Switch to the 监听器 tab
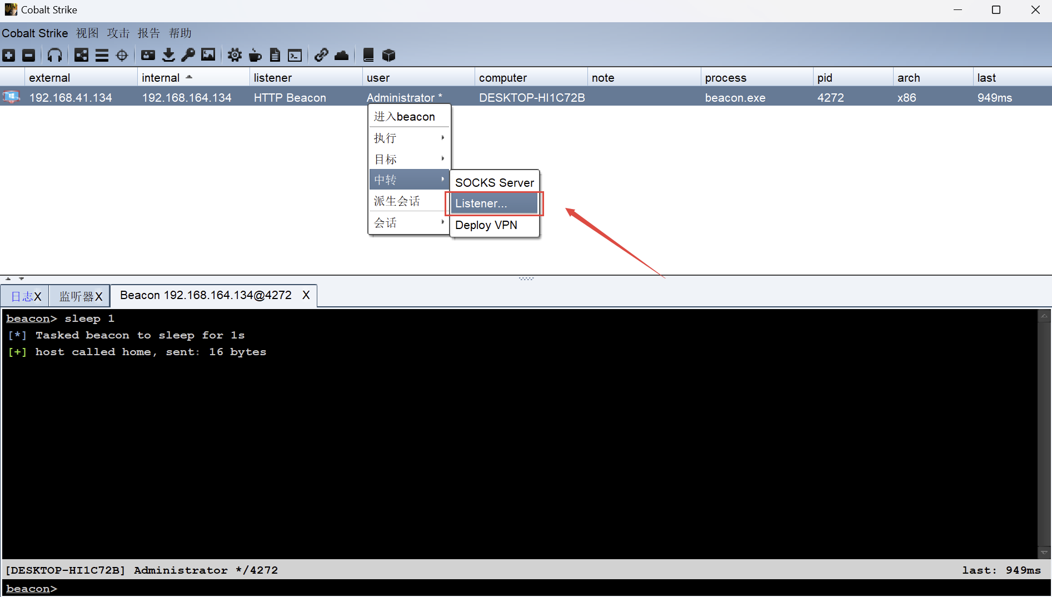This screenshot has height=597, width=1052. pos(76,296)
